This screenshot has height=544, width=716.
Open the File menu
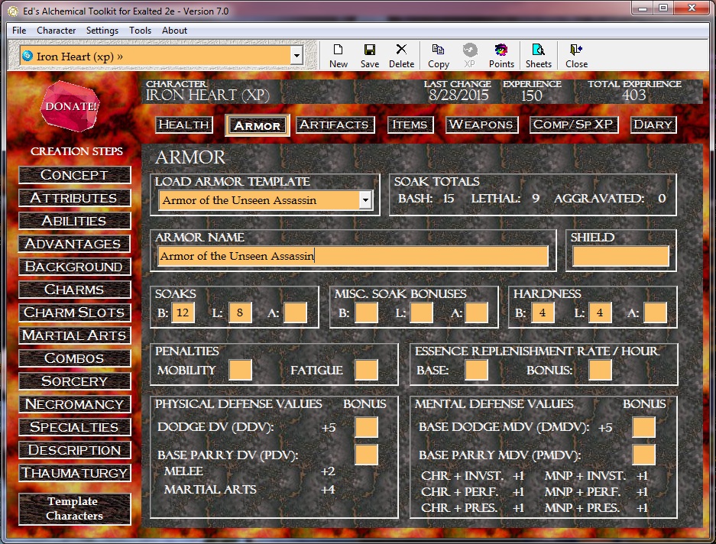19,30
